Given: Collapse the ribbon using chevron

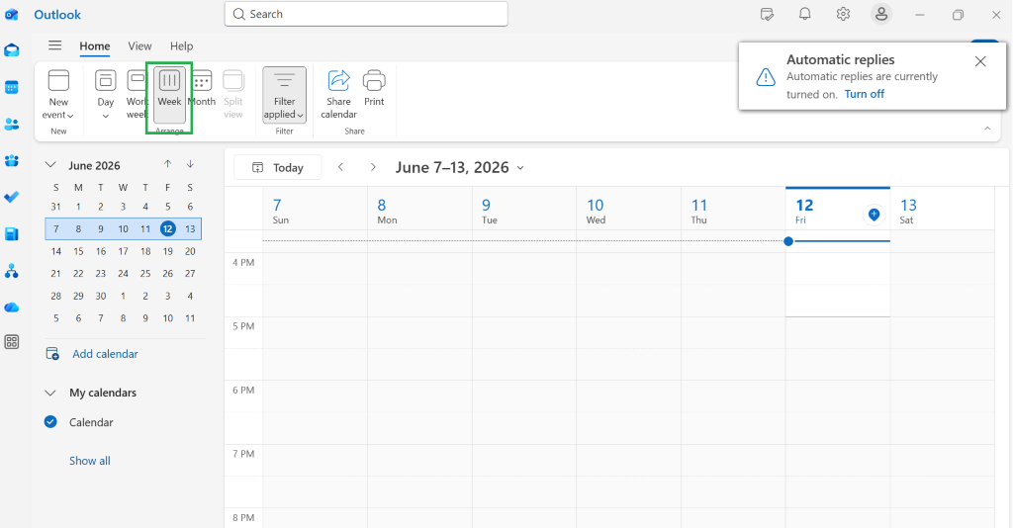Looking at the screenshot, I should (987, 129).
